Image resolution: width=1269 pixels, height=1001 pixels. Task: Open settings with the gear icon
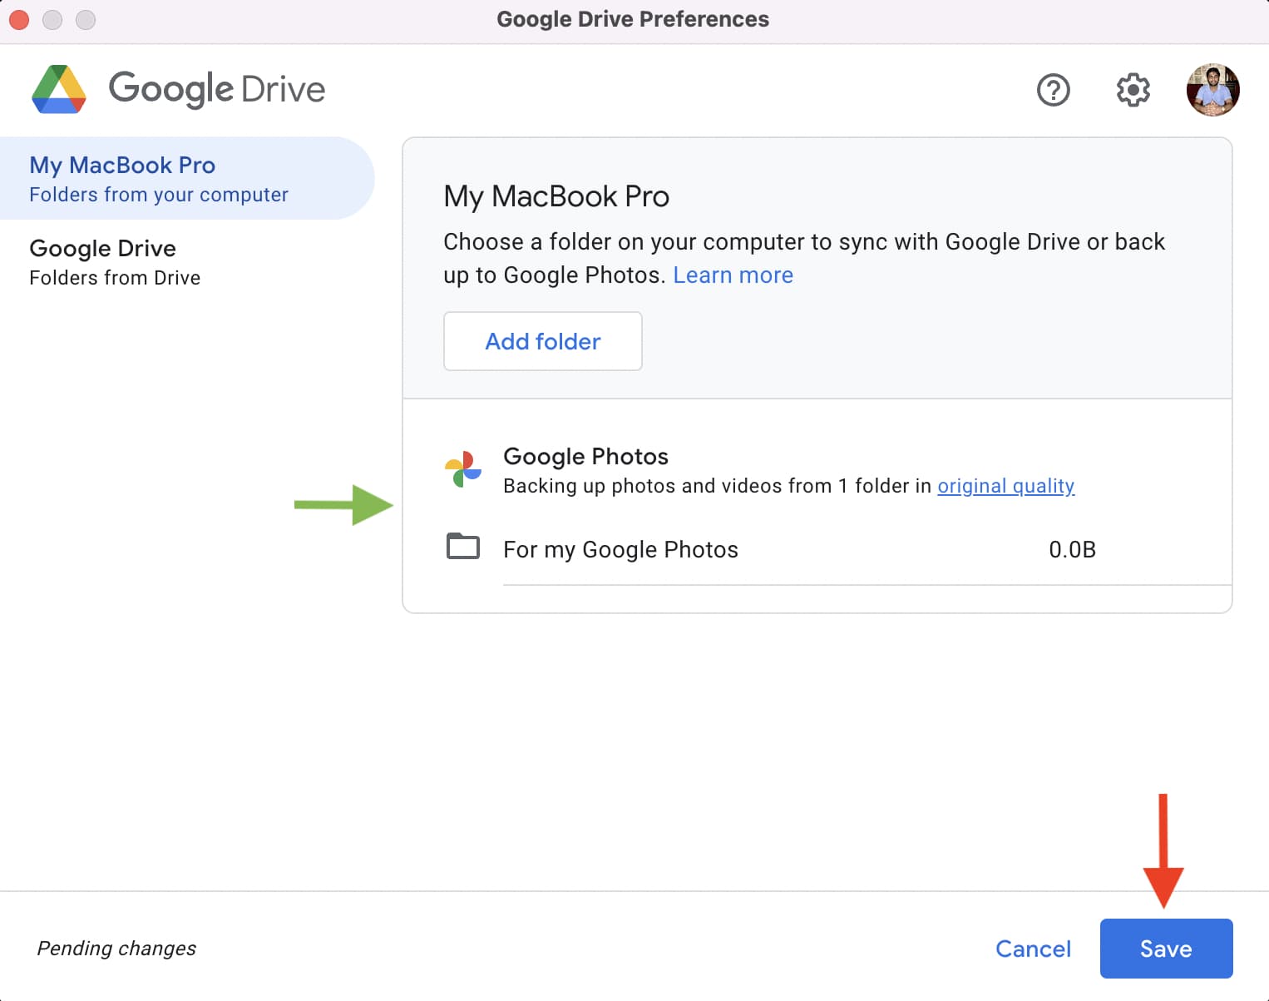(1133, 90)
